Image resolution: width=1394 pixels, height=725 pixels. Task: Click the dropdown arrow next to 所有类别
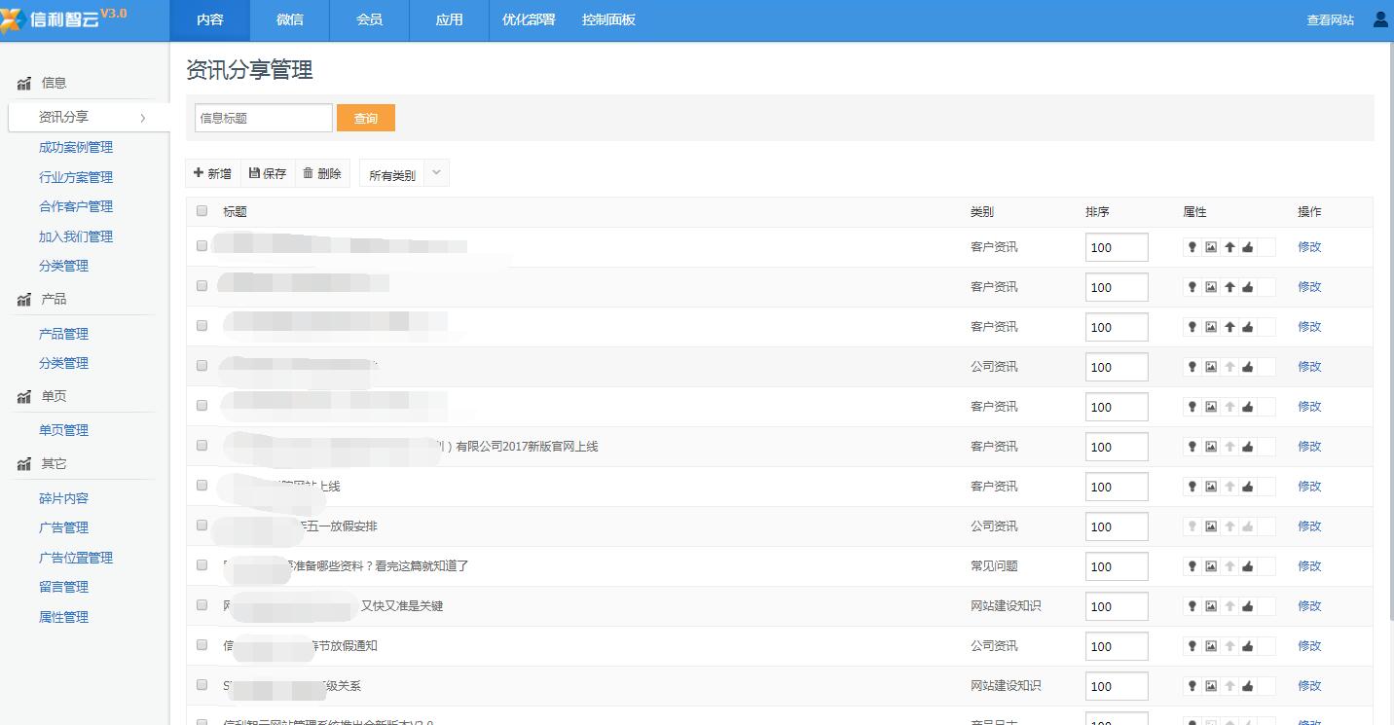(x=435, y=172)
